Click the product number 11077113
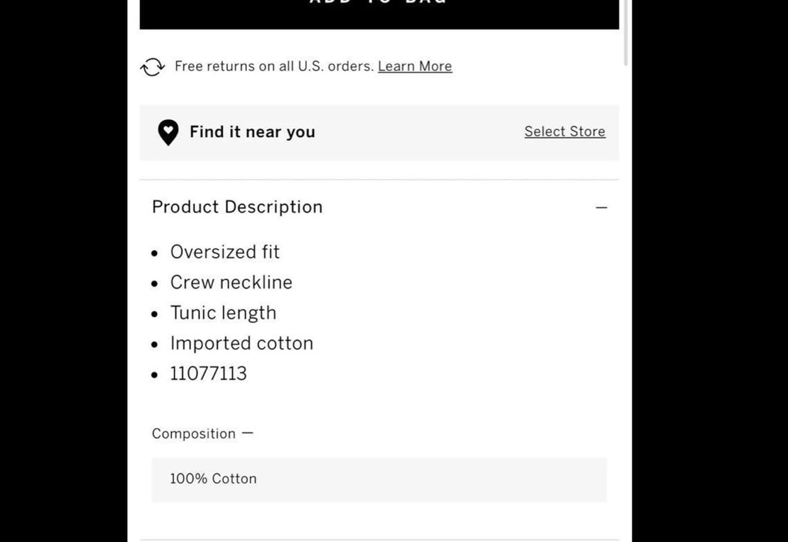This screenshot has height=542, width=788. click(209, 374)
